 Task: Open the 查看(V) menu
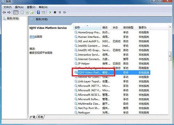pyautogui.click(x=31, y=7)
